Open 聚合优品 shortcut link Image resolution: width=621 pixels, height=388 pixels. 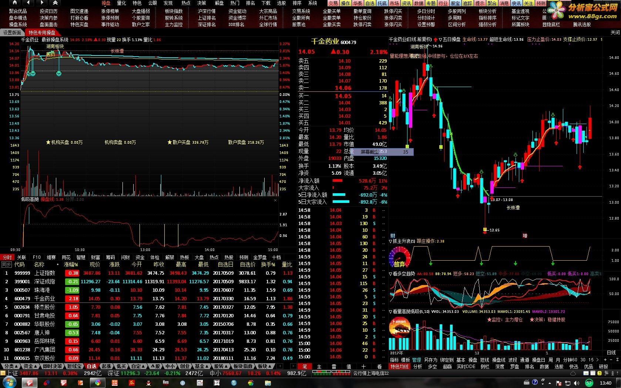tap(18, 11)
